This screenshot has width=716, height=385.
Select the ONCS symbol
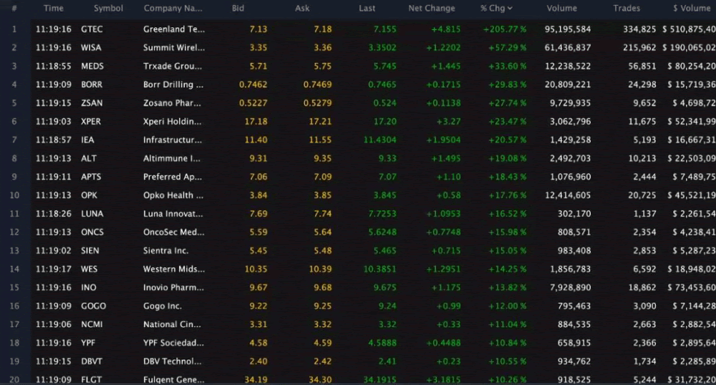coord(92,232)
